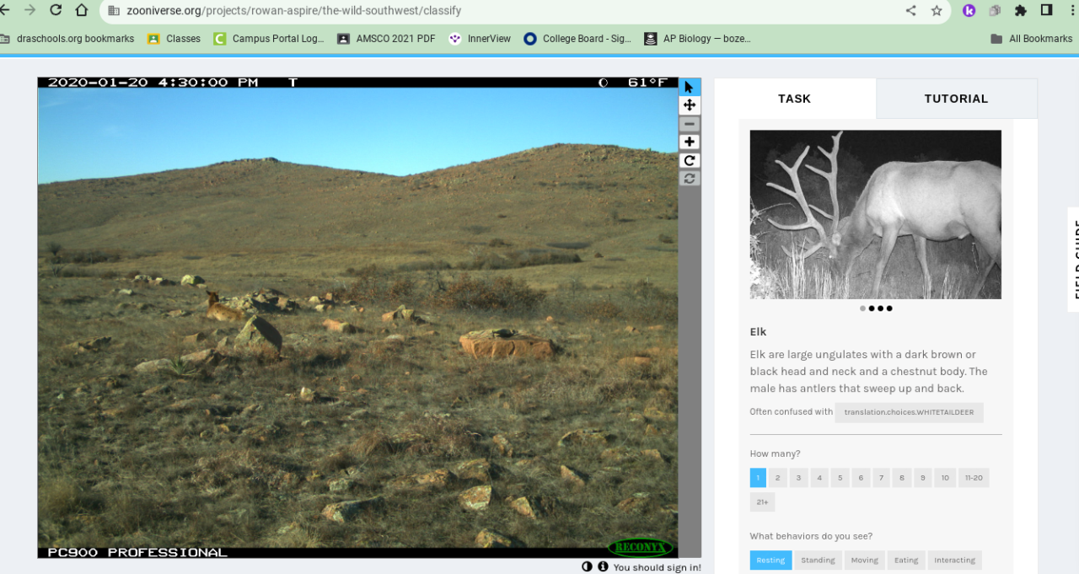Click the elk example photo
This screenshot has width=1079, height=574.
pyautogui.click(x=876, y=214)
